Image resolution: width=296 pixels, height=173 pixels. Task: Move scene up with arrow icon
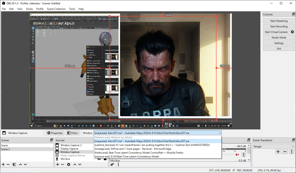[x=20, y=164]
